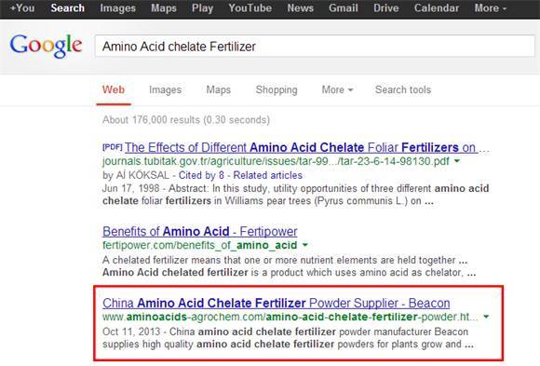Go to Drive in the top bar

click(x=385, y=8)
